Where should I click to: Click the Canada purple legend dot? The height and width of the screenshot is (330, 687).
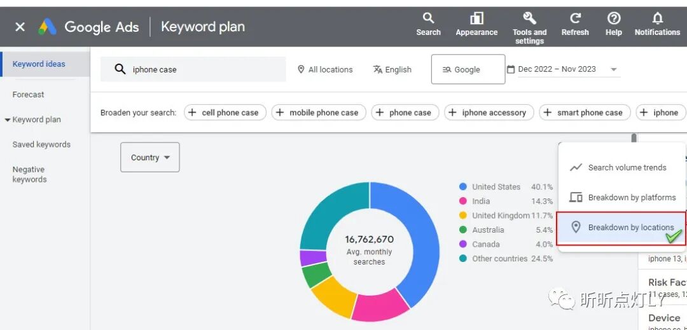point(462,244)
